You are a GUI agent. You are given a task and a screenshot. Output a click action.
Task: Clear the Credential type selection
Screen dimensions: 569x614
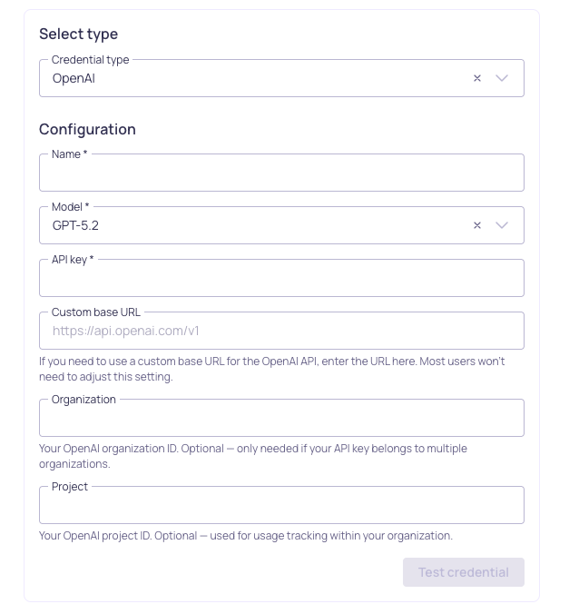[x=477, y=79]
